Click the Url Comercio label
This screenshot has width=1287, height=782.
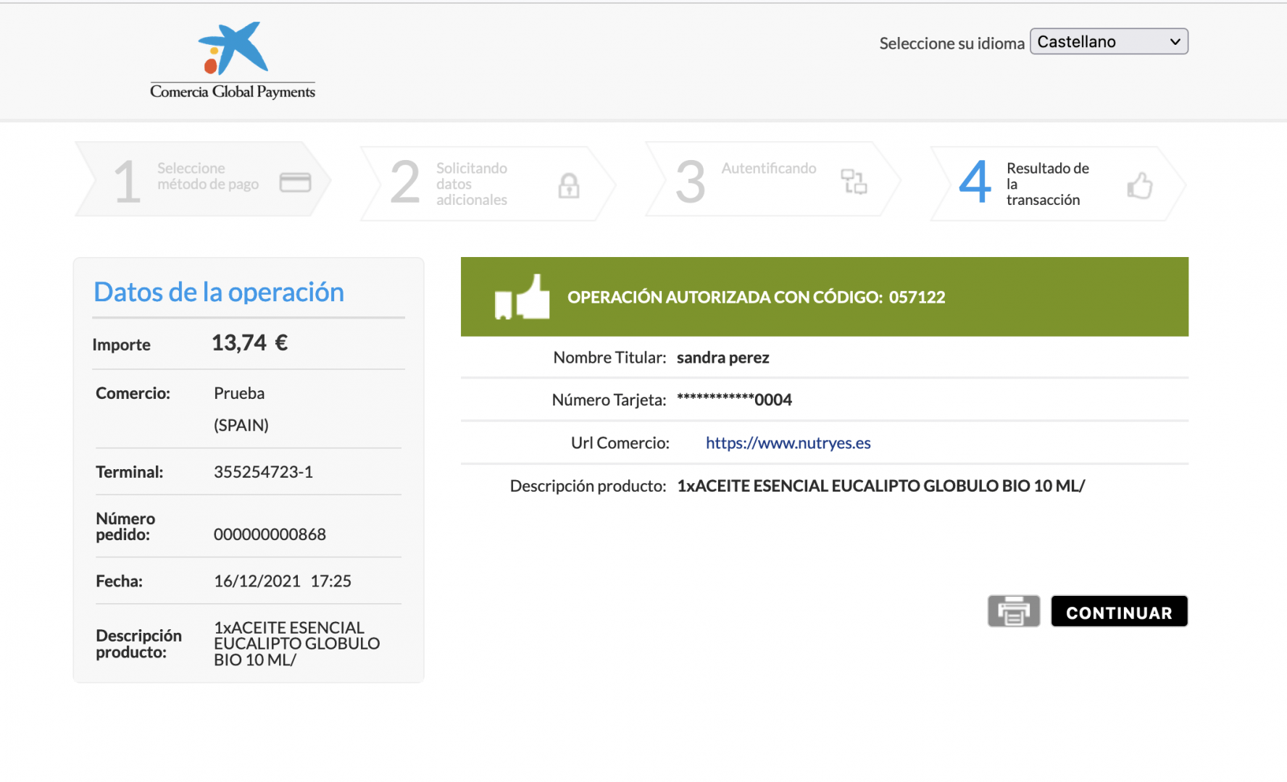coord(620,442)
